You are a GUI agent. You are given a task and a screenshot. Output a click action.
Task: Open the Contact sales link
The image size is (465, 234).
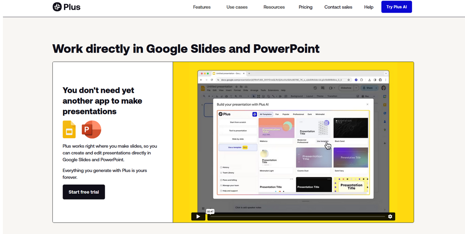(x=338, y=7)
